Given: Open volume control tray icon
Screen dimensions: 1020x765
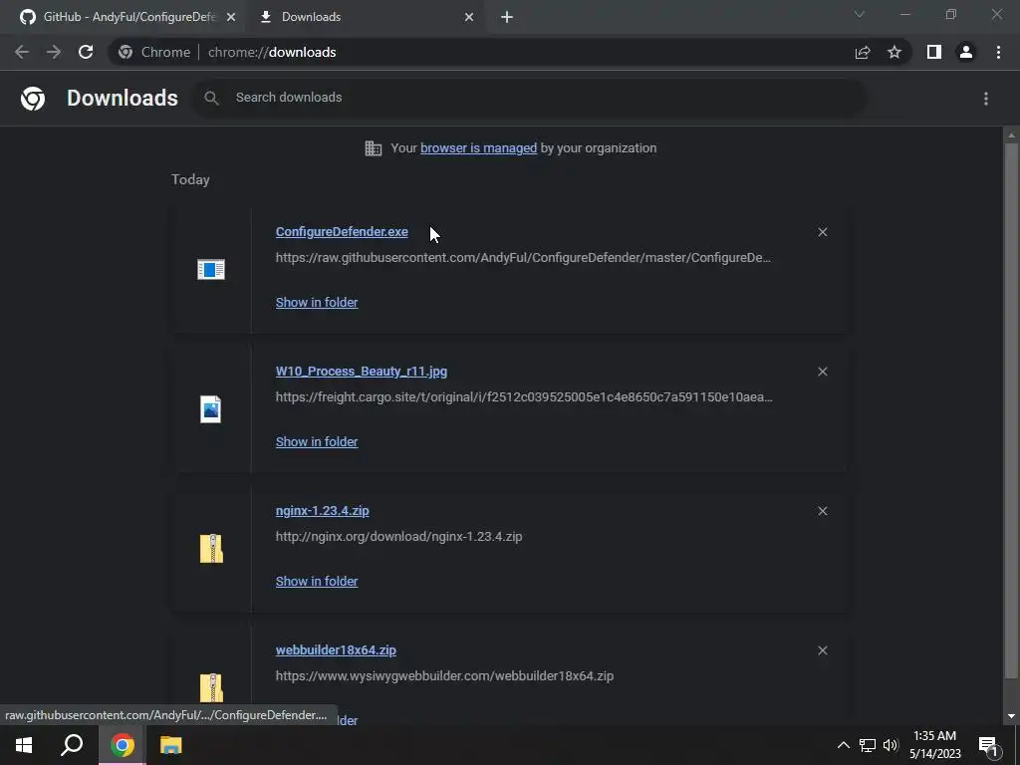Looking at the screenshot, I should coord(891,745).
